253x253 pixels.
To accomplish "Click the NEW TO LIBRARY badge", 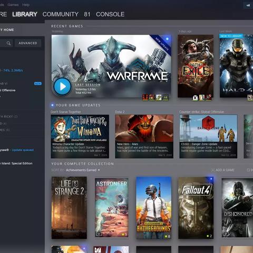I will (231, 36).
